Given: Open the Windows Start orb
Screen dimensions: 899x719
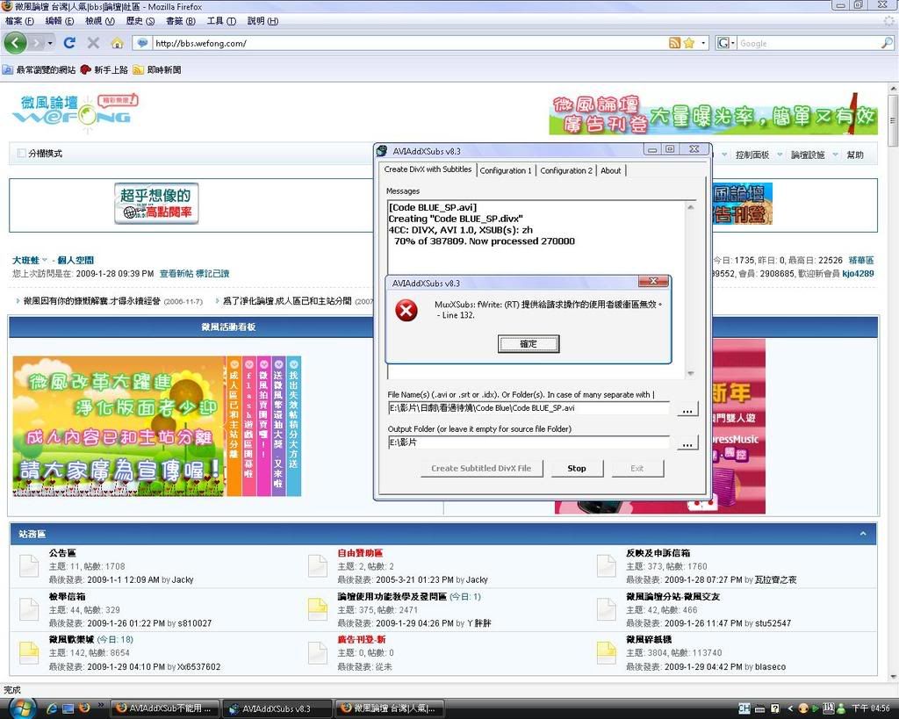Looking at the screenshot, I should click(x=21, y=708).
